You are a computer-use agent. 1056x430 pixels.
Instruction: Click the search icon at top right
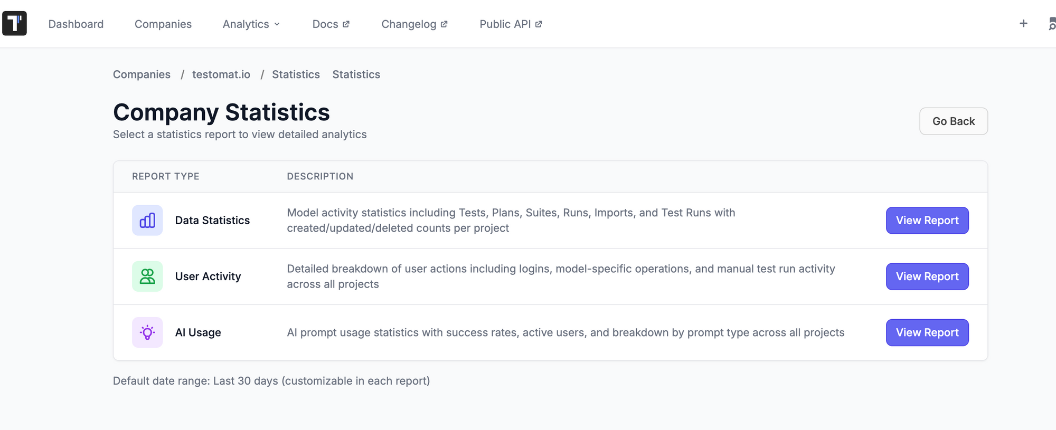click(x=1052, y=24)
